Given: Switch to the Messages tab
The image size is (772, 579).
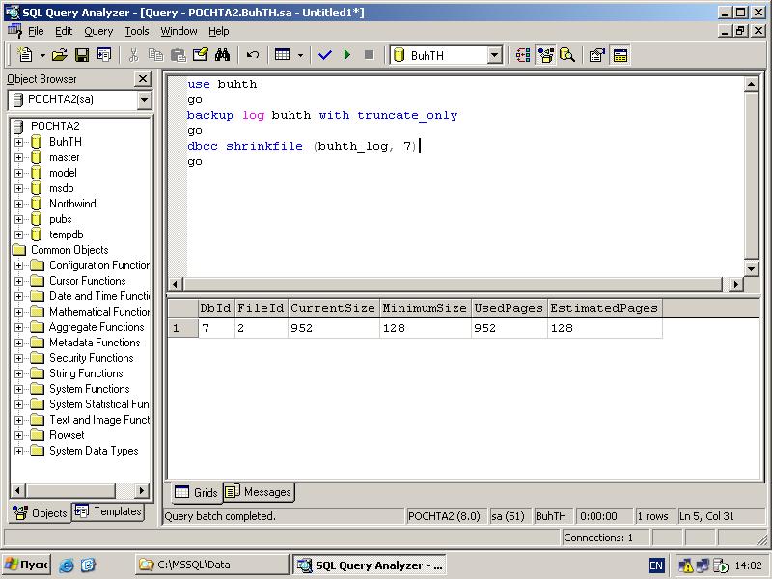Looking at the screenshot, I should pos(260,492).
